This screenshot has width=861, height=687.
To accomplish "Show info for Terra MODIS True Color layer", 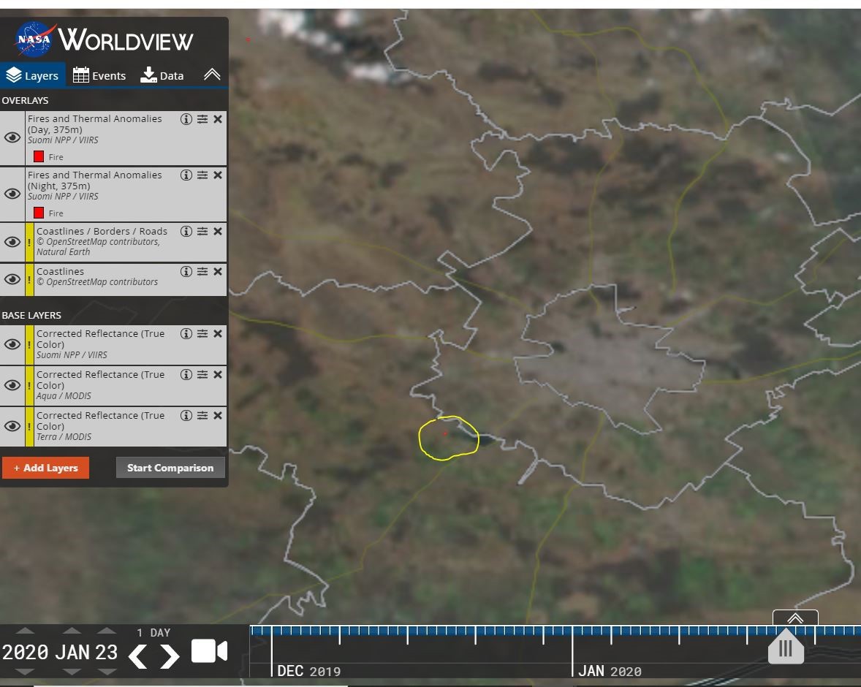I will pyautogui.click(x=186, y=416).
